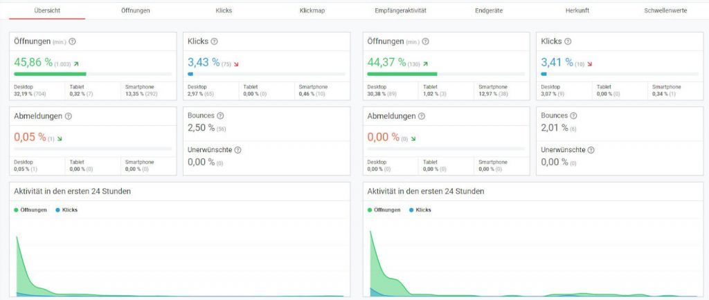Click the 45,86 % opening rate progress bar
The image size is (709, 300).
click(x=93, y=74)
